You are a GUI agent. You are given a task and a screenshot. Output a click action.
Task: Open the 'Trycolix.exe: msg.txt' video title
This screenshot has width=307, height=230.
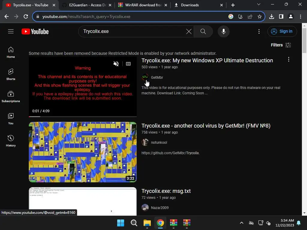[166, 191]
